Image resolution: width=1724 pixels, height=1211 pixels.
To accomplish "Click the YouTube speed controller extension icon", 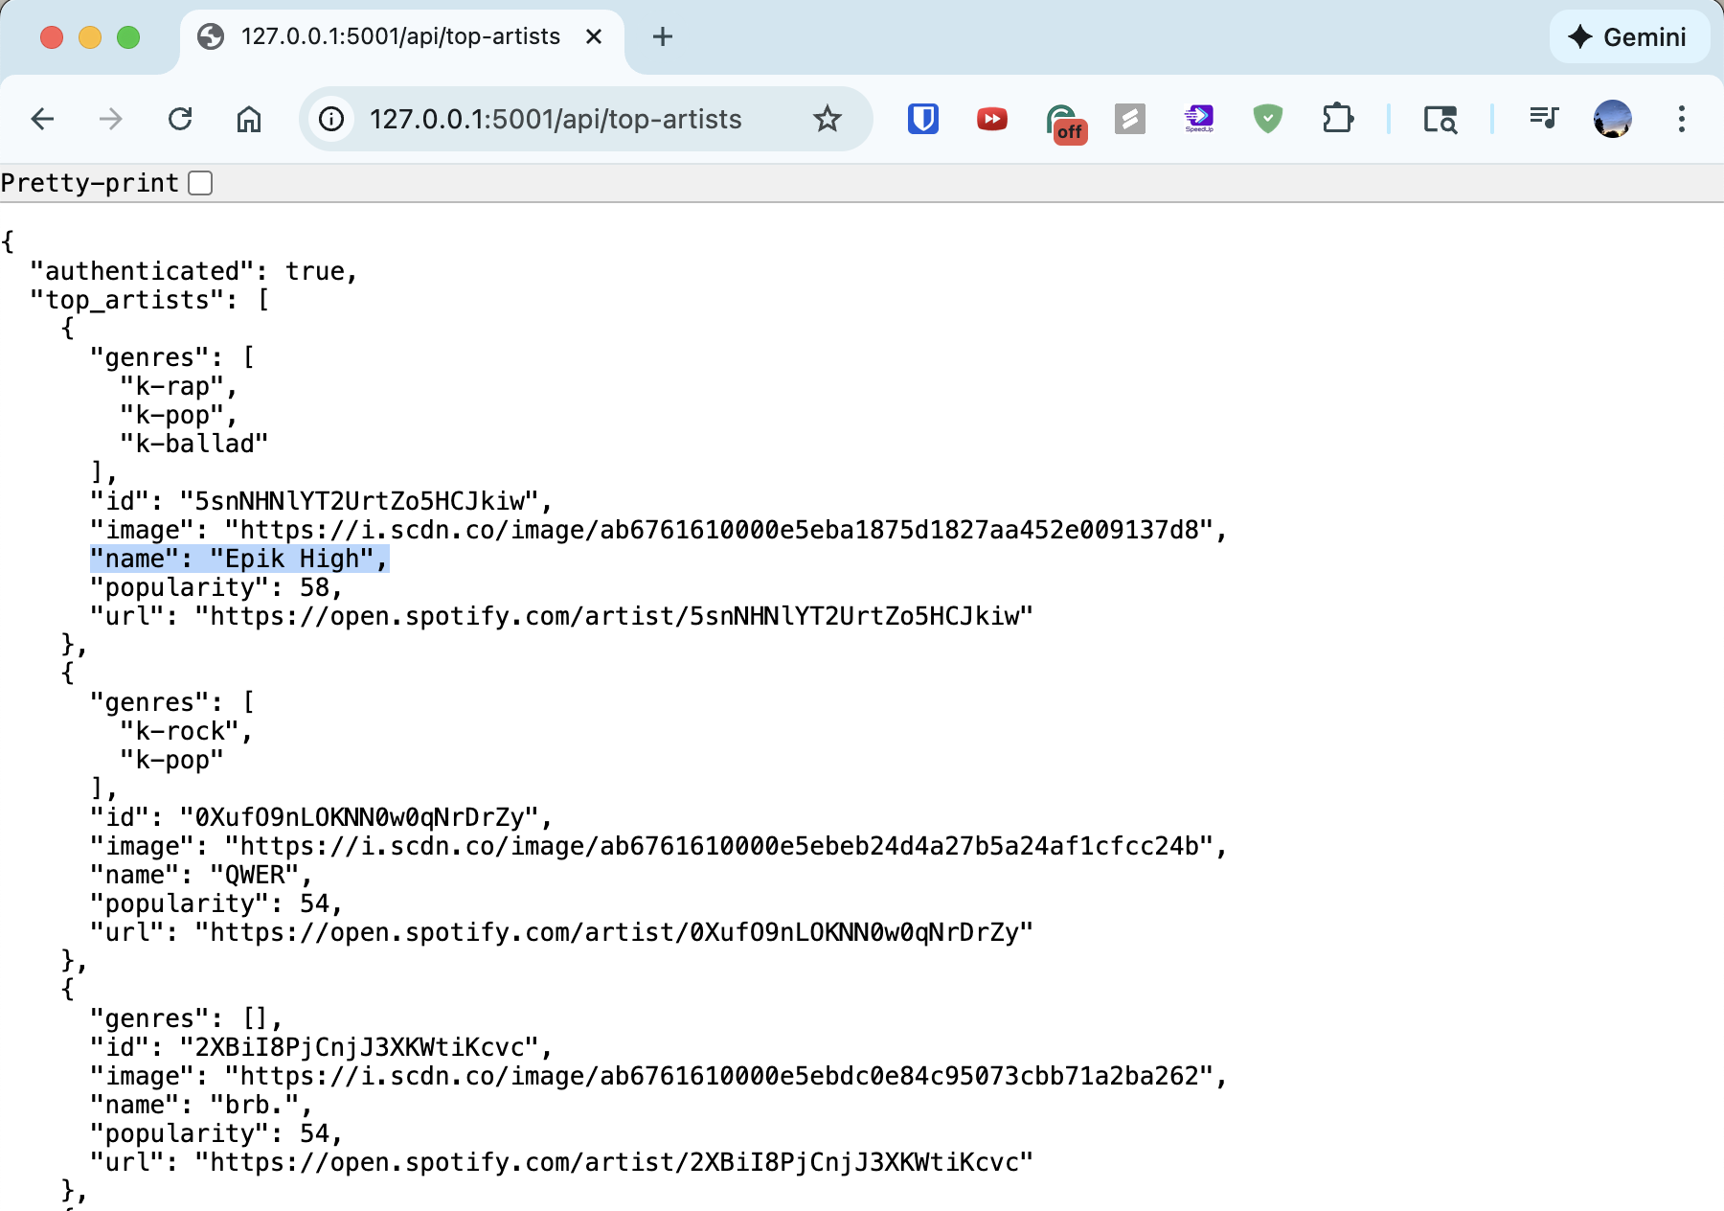I will point(991,119).
